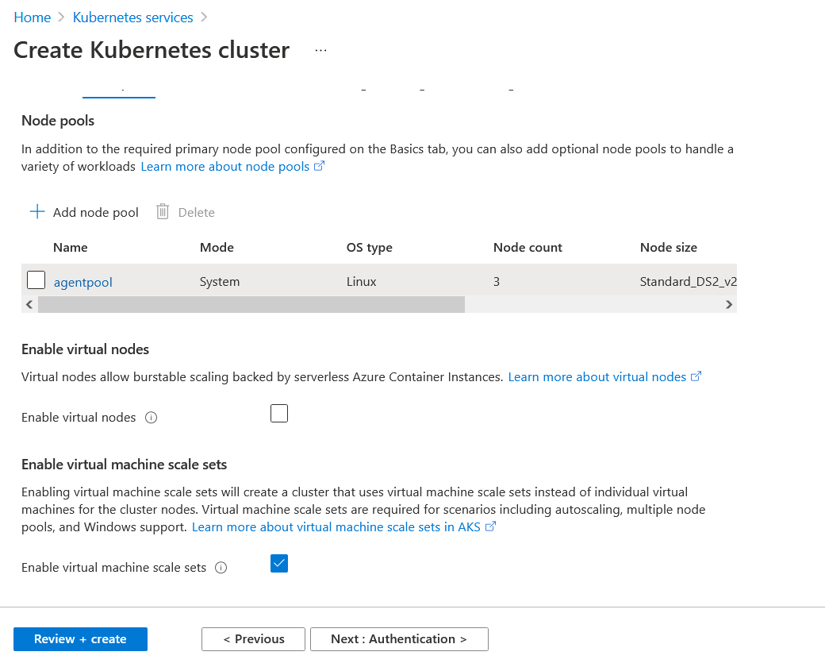The image size is (825, 671).
Task: Open Learn more about virtual nodes link
Action: [597, 376]
